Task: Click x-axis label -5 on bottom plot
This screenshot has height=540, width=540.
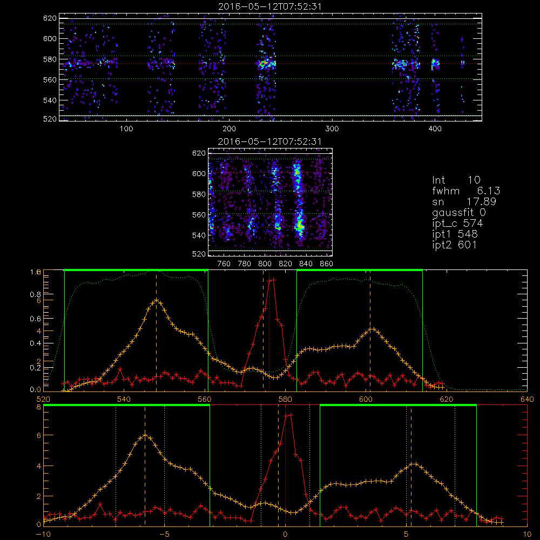Action: 164,535
